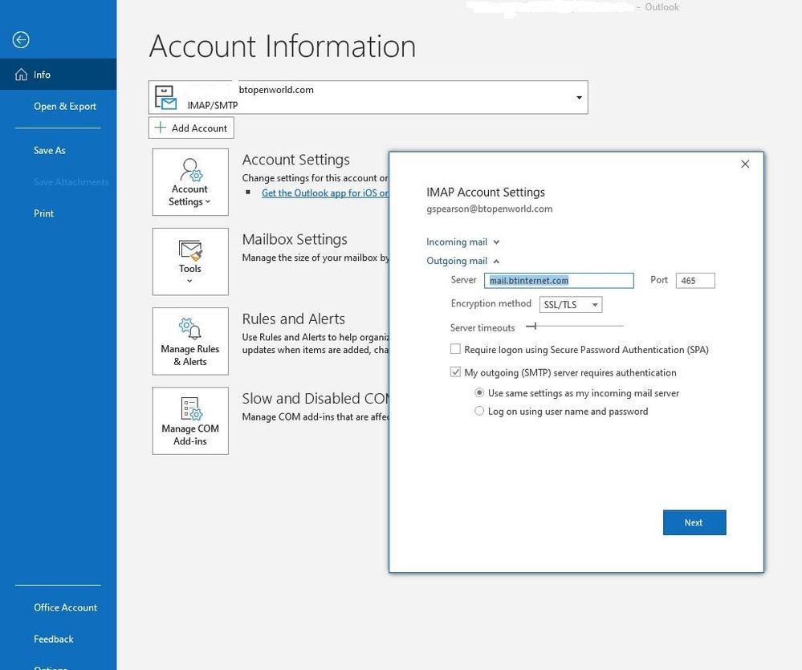This screenshot has width=802, height=670.
Task: Enable Secure Password Authentication (SPA) checkbox
Action: click(456, 349)
